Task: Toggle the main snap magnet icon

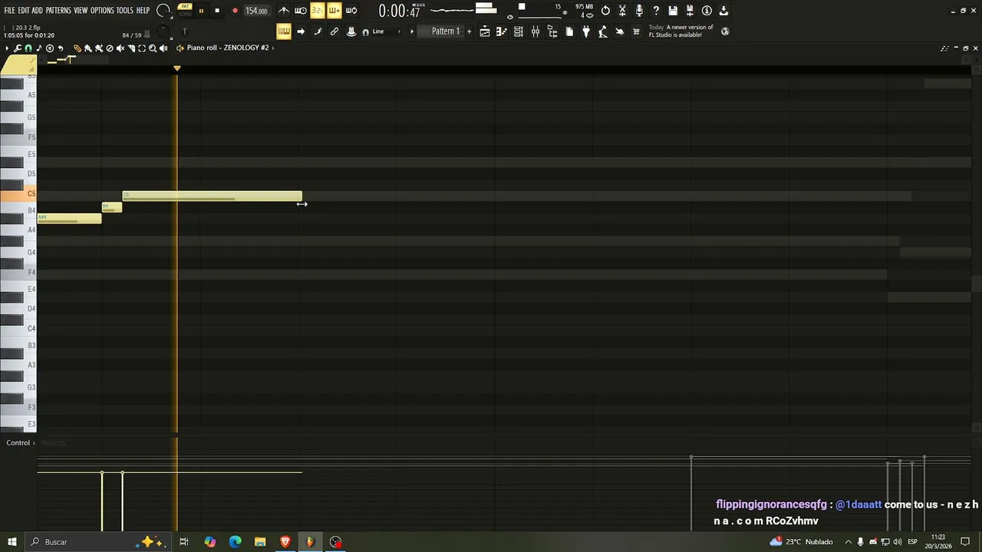Action: pyautogui.click(x=366, y=31)
